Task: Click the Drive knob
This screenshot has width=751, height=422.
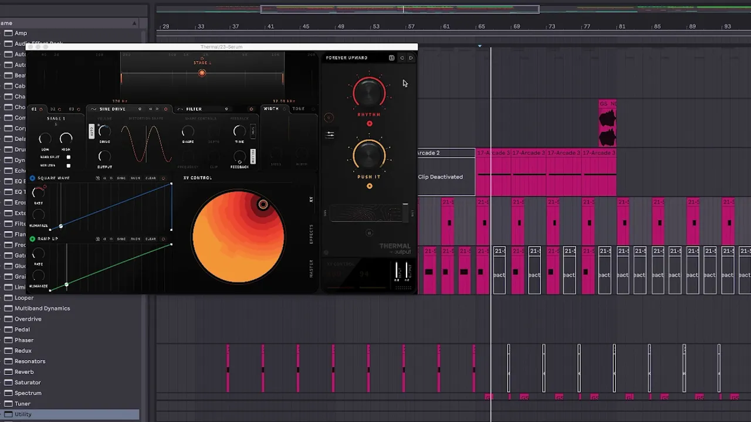Action: pyautogui.click(x=104, y=131)
